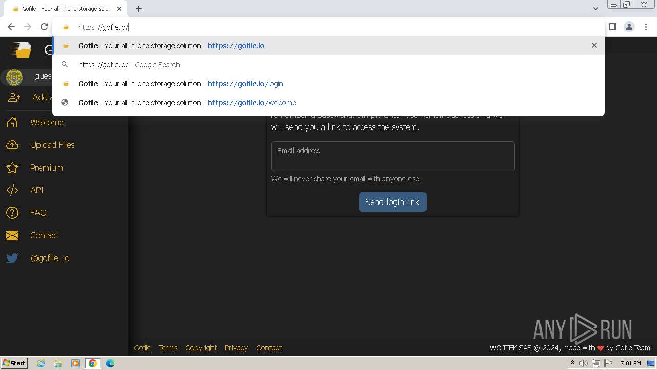This screenshot has height=370, width=657.
Task: Select the gofile.io autocomplete suggestion
Action: (x=328, y=45)
